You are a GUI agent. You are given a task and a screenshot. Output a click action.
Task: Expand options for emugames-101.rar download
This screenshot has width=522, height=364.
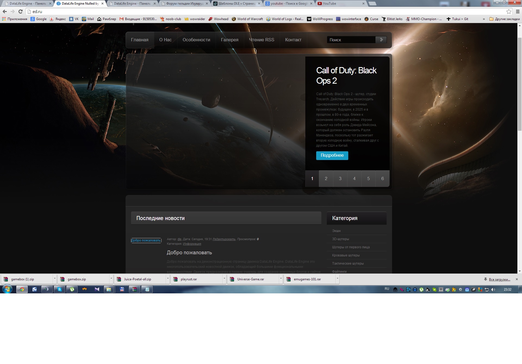coord(337,279)
